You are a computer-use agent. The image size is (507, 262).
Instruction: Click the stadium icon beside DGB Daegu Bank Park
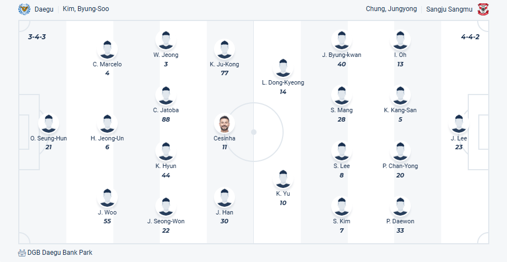click(x=22, y=253)
